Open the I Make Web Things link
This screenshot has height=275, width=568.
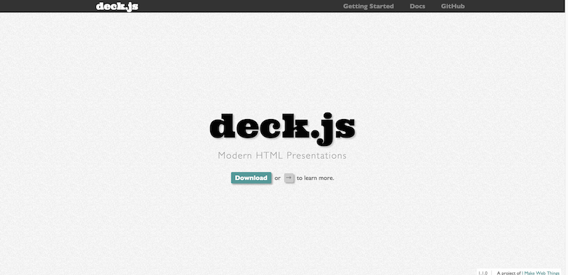pos(541,273)
